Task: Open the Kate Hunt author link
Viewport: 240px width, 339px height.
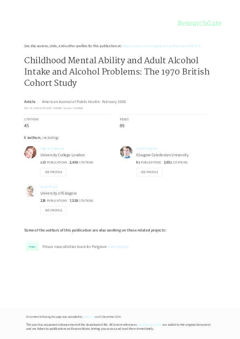Action: click(x=48, y=186)
